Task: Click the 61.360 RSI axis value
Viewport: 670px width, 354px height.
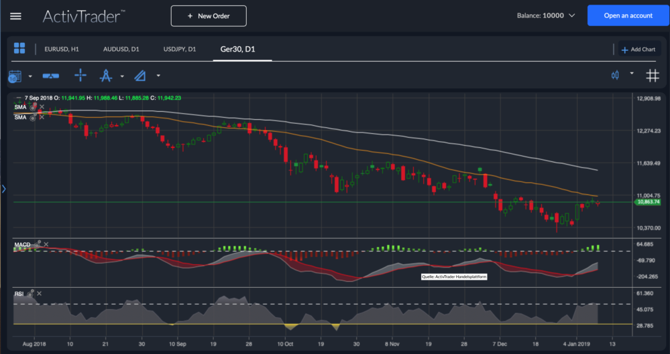Action: tap(645, 293)
